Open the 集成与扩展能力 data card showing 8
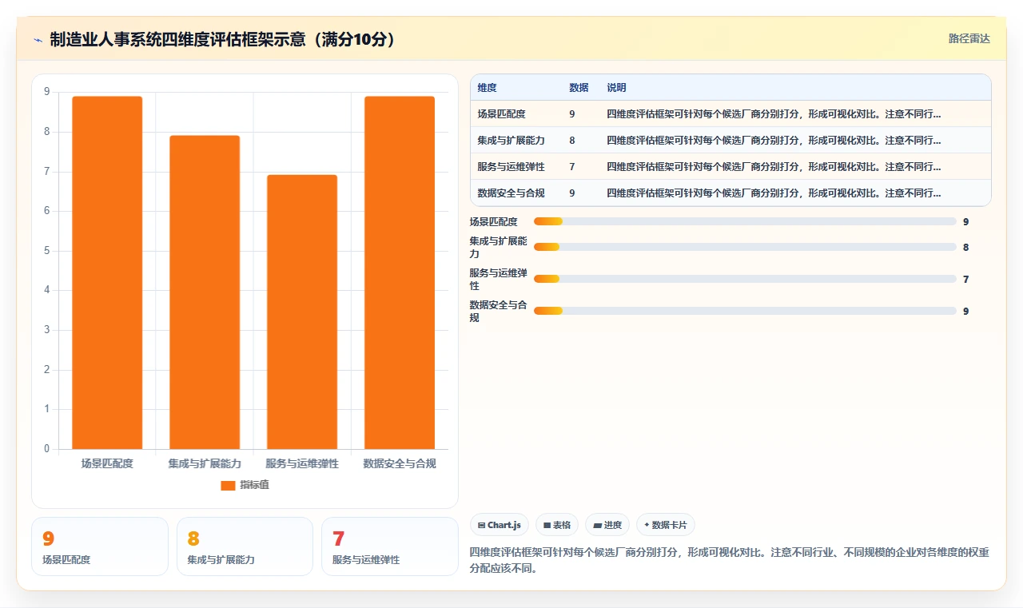This screenshot has width=1023, height=608. pos(245,546)
